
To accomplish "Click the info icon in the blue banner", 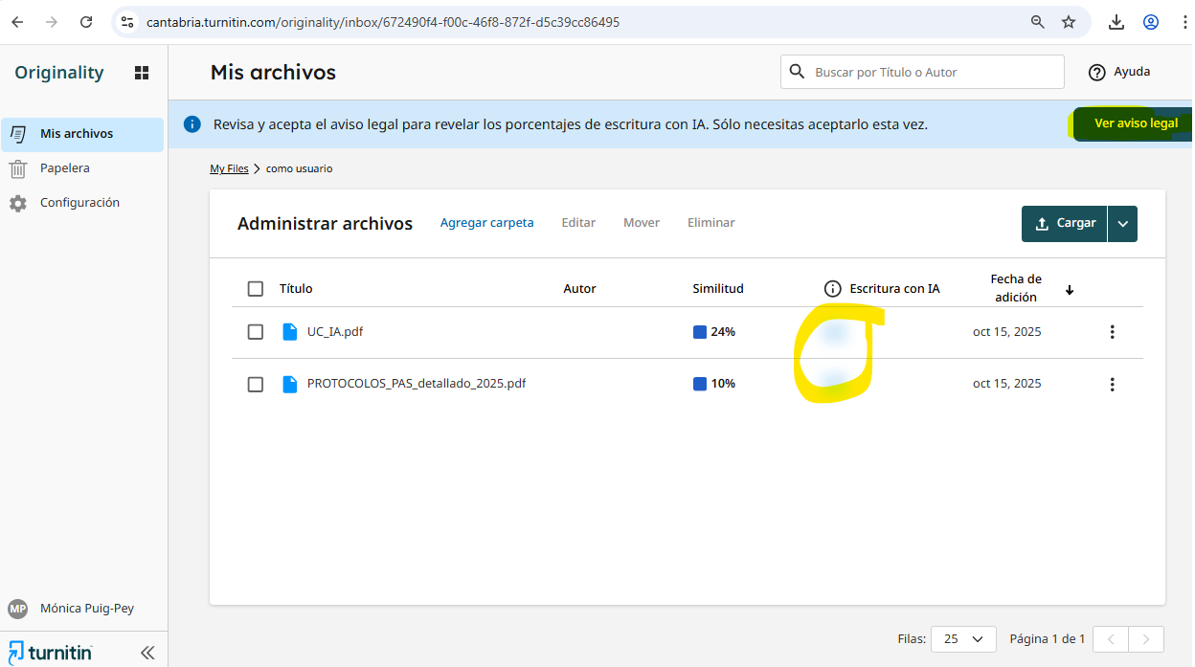I will point(192,124).
